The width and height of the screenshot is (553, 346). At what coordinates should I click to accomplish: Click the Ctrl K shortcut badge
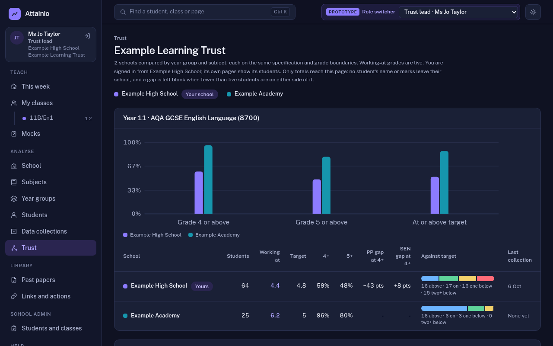coord(280,12)
